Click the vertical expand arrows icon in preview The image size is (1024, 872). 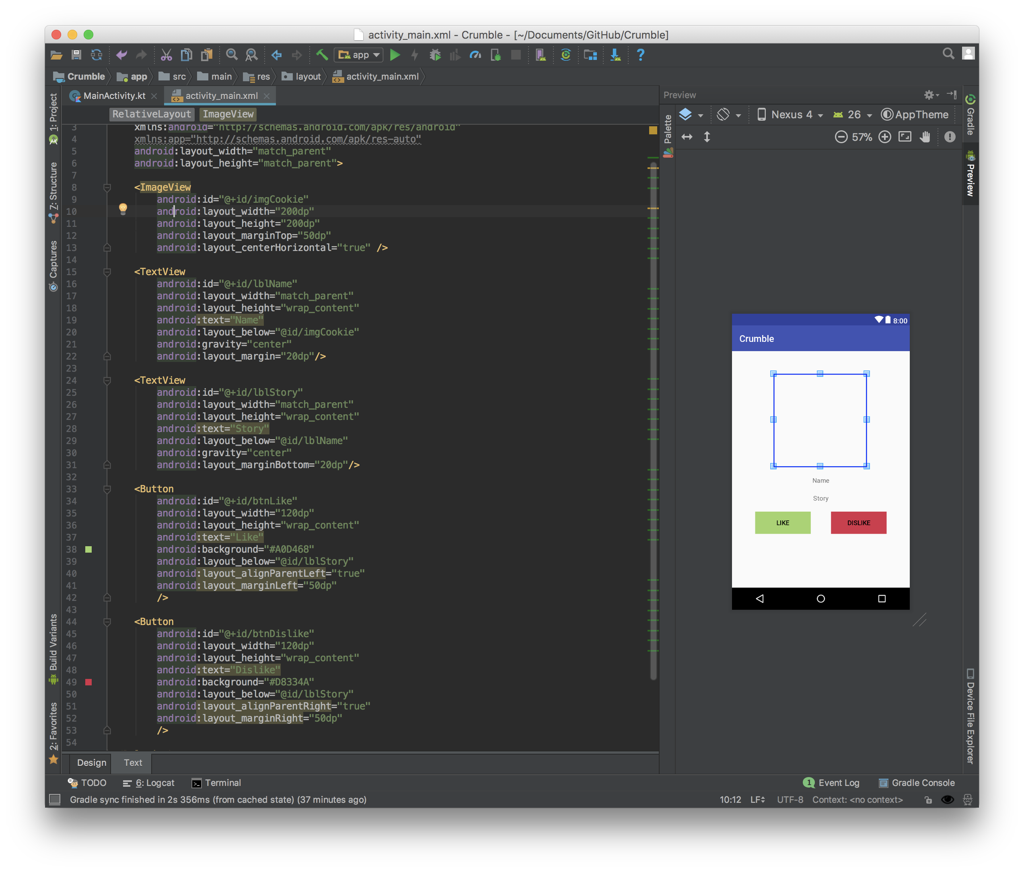(707, 137)
